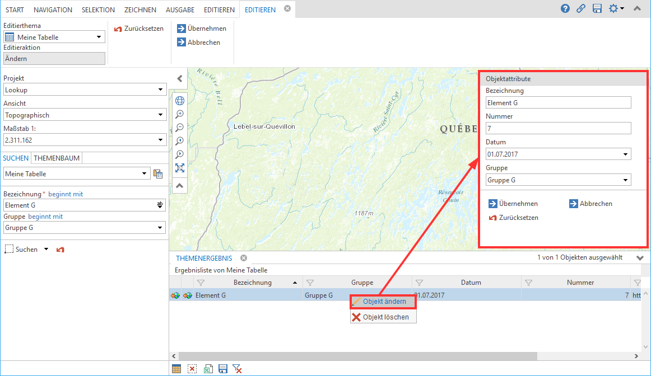Switch to the THEMENBAUM tab

[x=58, y=158]
